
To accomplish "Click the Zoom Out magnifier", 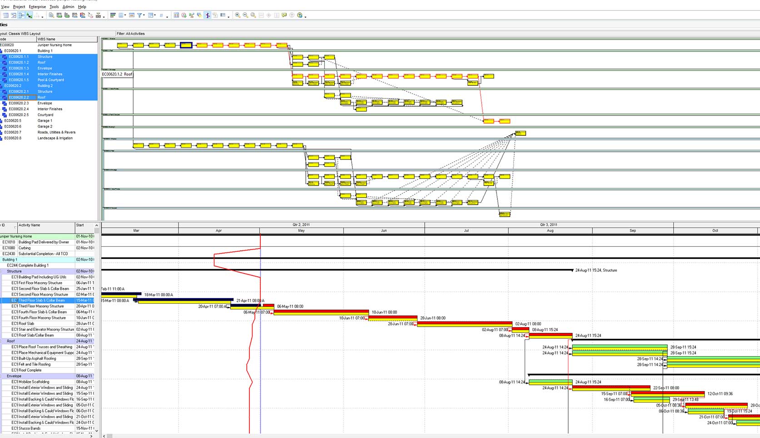I will pyautogui.click(x=245, y=15).
